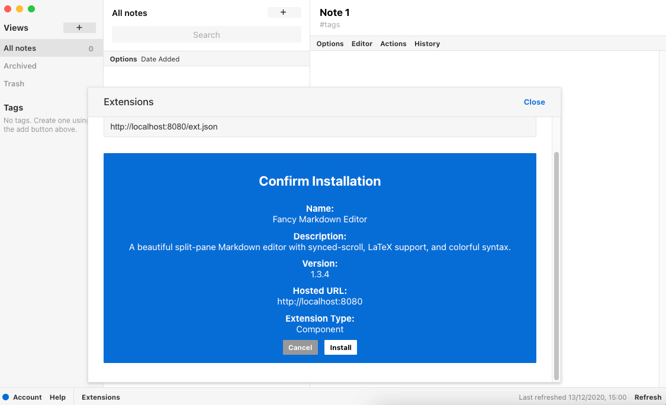Open the Options menu for Note 1
666x405 pixels.
click(330, 43)
